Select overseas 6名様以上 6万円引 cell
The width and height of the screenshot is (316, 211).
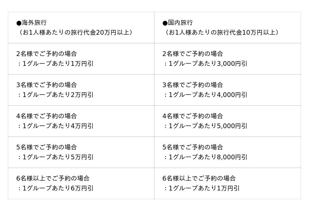pyautogui.click(x=81, y=183)
